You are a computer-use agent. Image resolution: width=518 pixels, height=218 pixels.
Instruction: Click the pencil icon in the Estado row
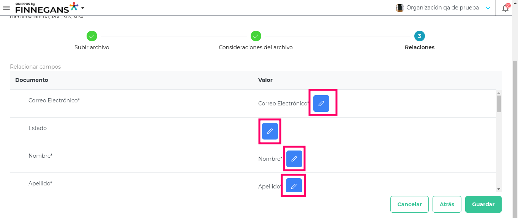click(x=270, y=131)
